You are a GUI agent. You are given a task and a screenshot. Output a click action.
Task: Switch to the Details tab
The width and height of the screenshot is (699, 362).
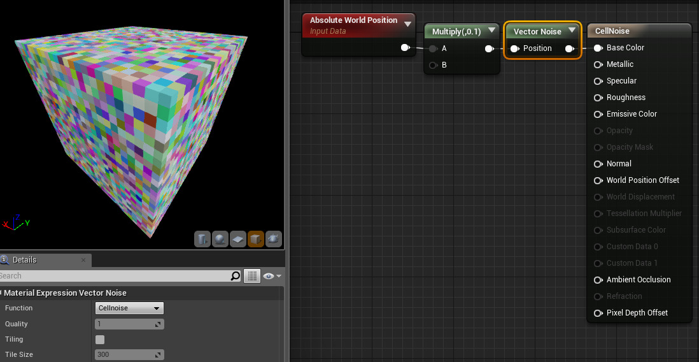click(x=24, y=260)
